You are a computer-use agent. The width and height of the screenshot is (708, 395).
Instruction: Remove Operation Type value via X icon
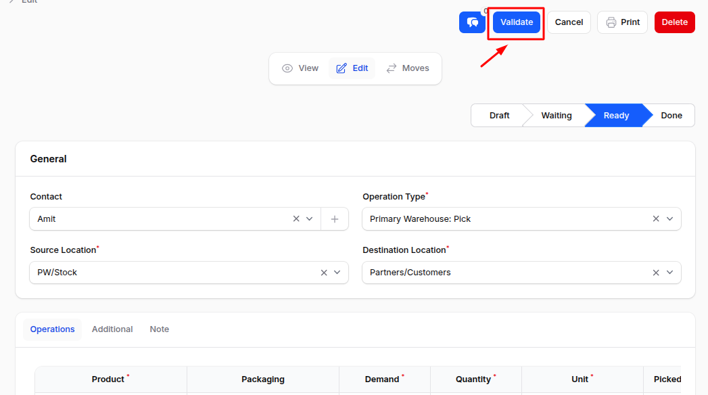(655, 218)
